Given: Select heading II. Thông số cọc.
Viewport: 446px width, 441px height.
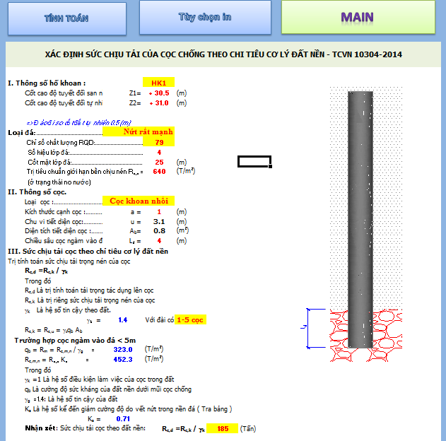Looking at the screenshot, I should [x=37, y=192].
